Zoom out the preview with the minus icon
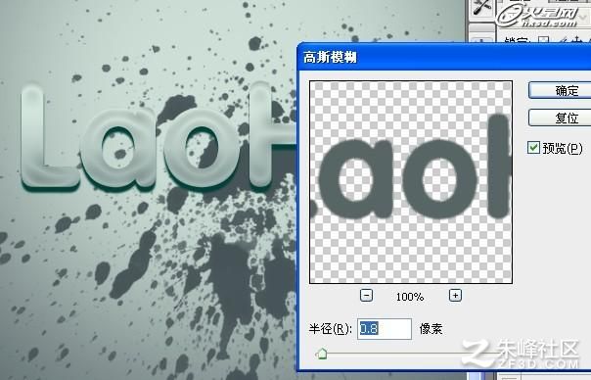This screenshot has height=380, width=591. [x=366, y=296]
